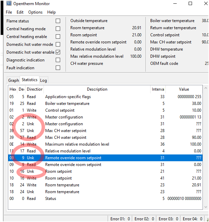Select the Max CH water setpoint Read row
This screenshot has width=209, height=222.
click(105, 137)
